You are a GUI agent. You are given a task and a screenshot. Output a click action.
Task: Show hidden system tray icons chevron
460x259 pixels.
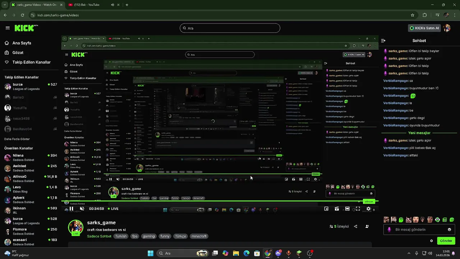click(x=409, y=253)
